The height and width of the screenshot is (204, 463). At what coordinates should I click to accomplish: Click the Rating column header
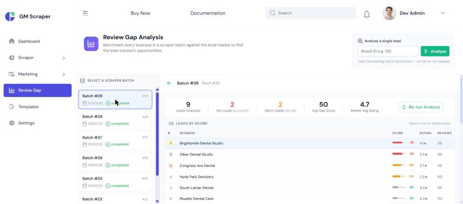coord(425,133)
